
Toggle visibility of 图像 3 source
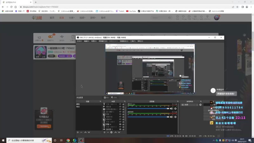tap(120, 114)
